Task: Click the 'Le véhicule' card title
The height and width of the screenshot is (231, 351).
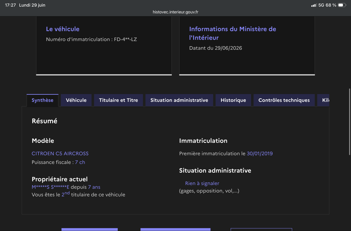Action: (63, 29)
